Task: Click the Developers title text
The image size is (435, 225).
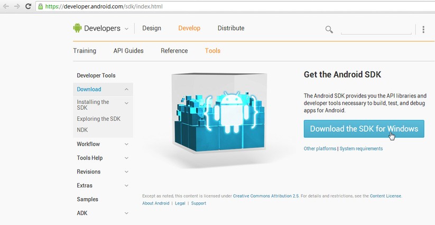Action: [x=102, y=28]
